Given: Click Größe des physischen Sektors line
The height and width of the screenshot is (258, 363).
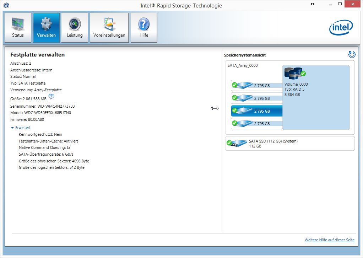Looking at the screenshot, I should (54, 161).
